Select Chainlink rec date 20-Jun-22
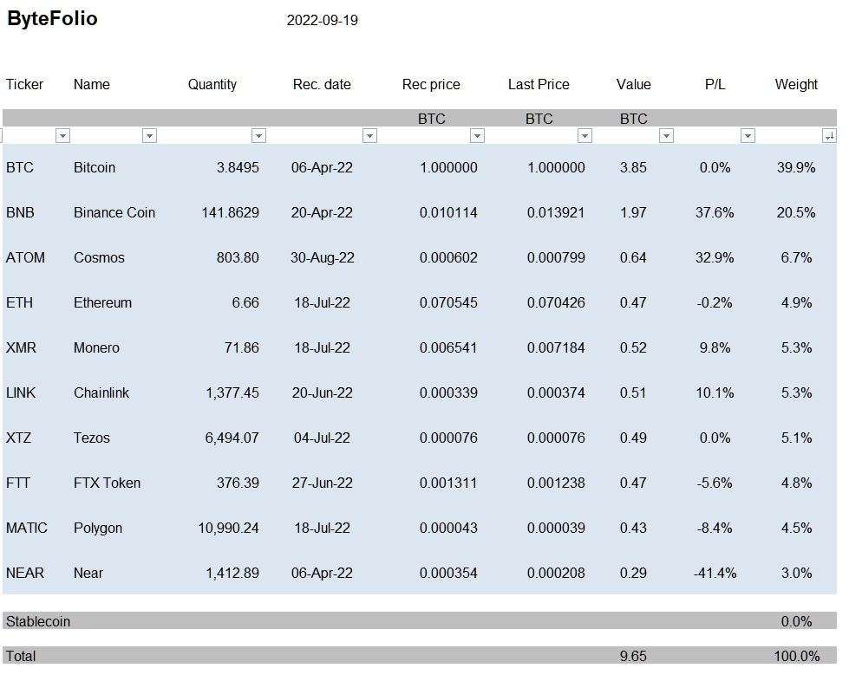 pos(322,392)
